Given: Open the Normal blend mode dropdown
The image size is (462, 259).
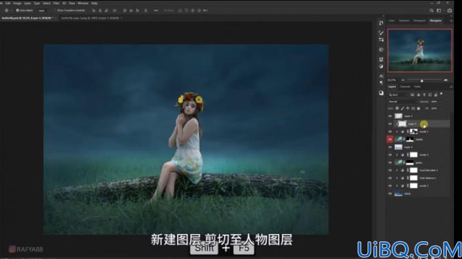Looking at the screenshot, I should [402, 102].
